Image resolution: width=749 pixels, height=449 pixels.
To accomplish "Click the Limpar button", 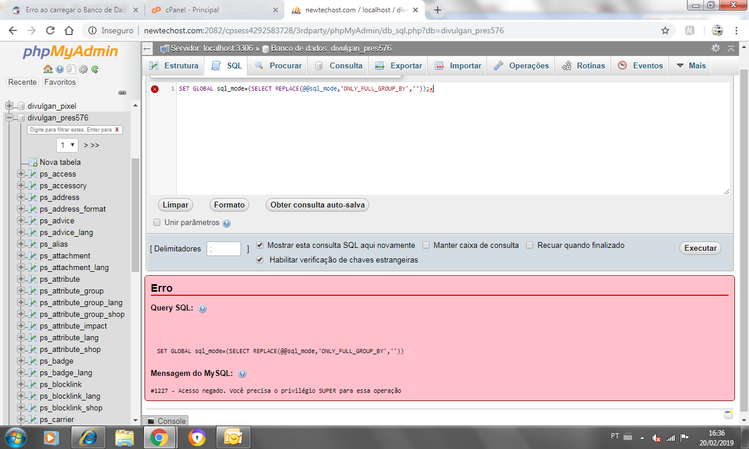I will tap(176, 205).
